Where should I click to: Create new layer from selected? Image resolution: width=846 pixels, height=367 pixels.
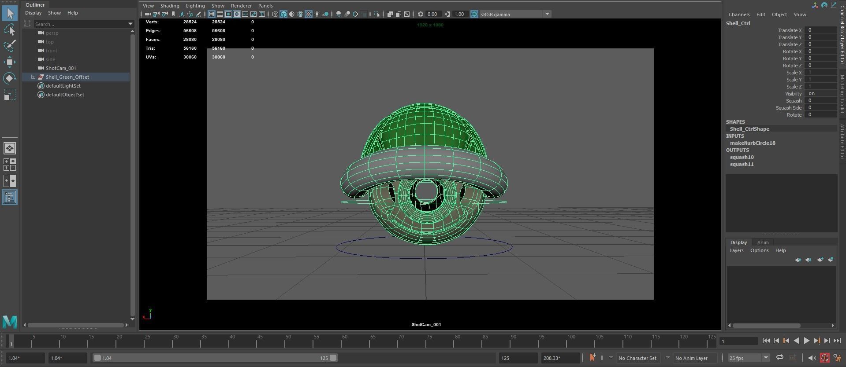point(831,260)
